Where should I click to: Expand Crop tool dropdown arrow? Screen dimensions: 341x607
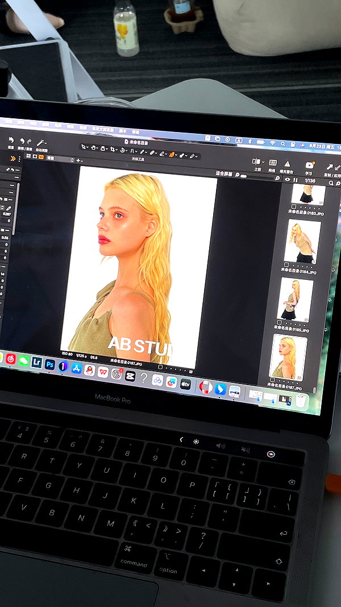(117, 150)
